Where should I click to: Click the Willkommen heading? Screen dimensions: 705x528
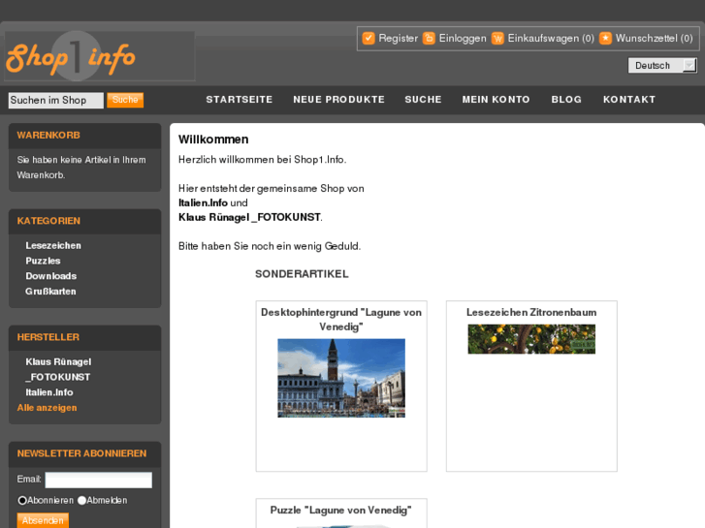point(213,140)
